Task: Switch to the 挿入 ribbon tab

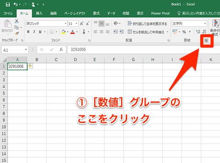Action: click(x=39, y=13)
